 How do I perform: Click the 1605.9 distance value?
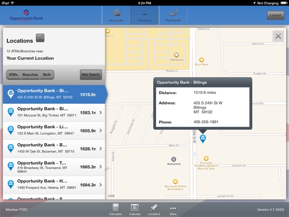[88, 131]
